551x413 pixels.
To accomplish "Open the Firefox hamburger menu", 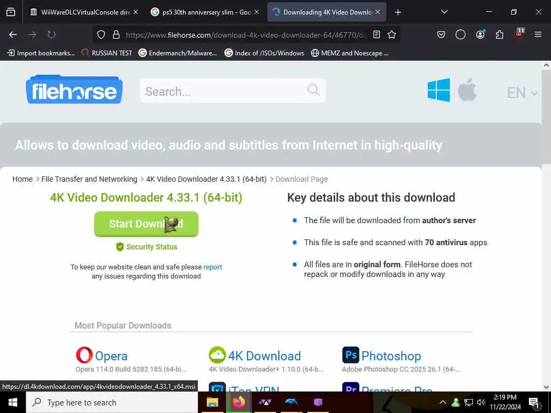I will 538,34.
